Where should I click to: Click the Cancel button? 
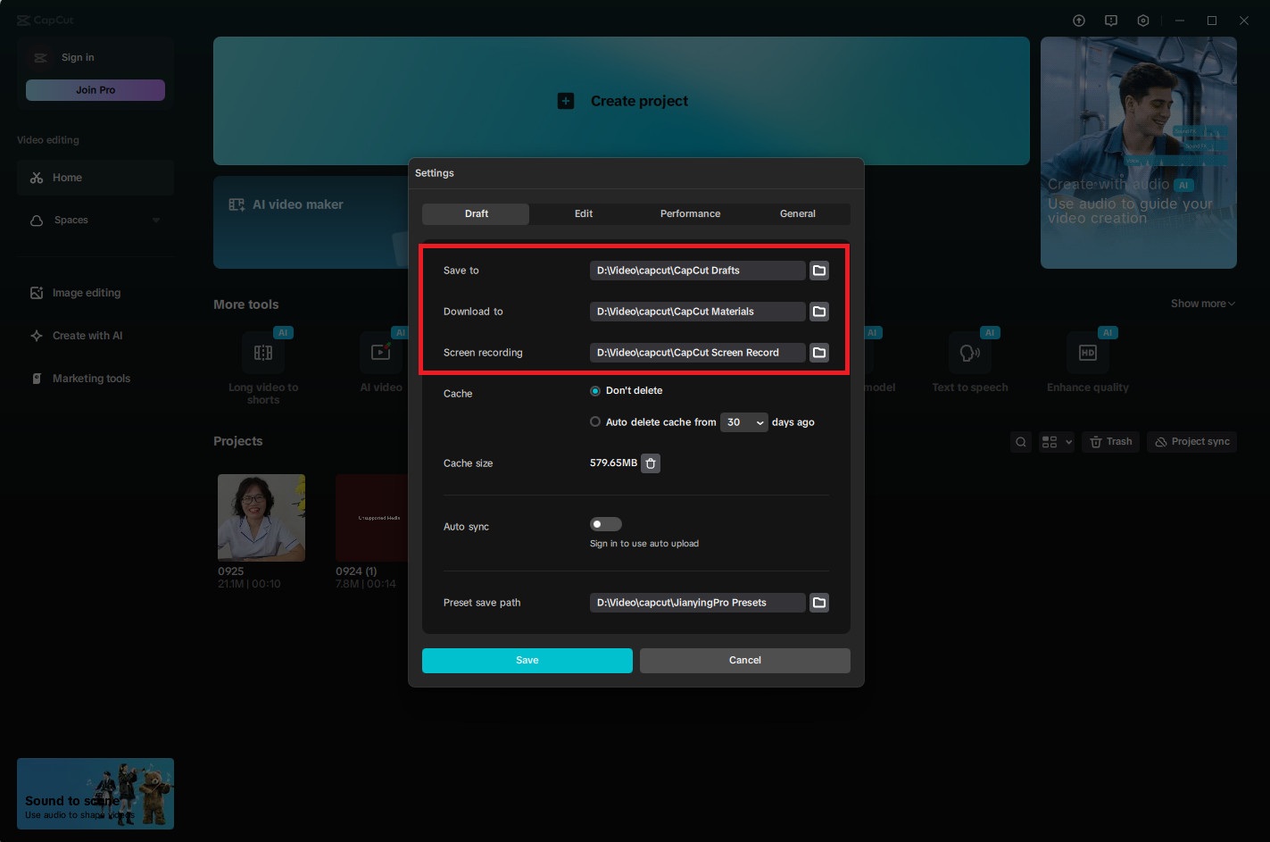click(745, 661)
